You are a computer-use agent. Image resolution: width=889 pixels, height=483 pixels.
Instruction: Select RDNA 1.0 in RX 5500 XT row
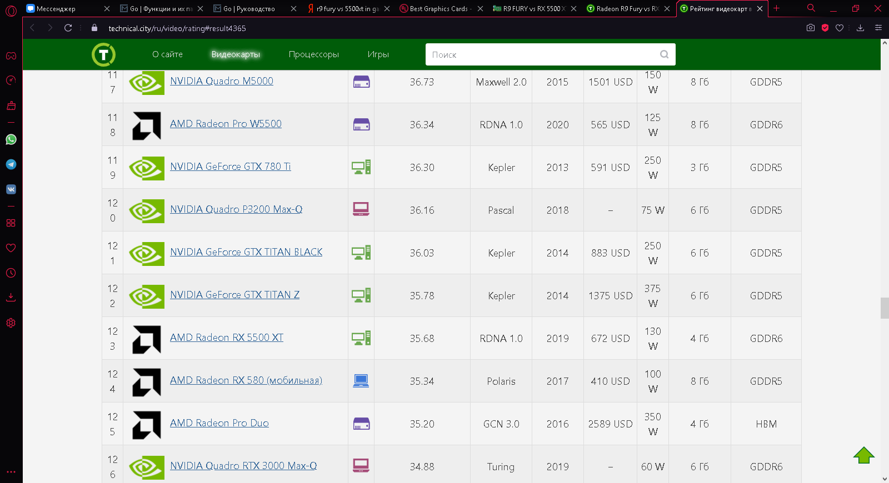coord(501,339)
